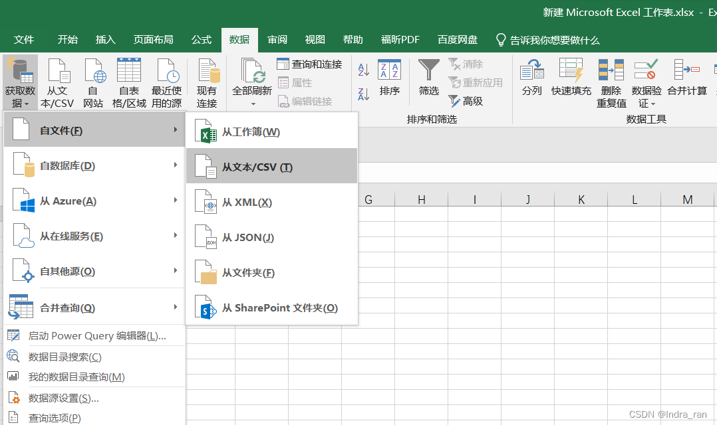The width and height of the screenshot is (717, 425).
Task: Open 最近使用的源 (Recent Sources)
Action: pyautogui.click(x=166, y=82)
